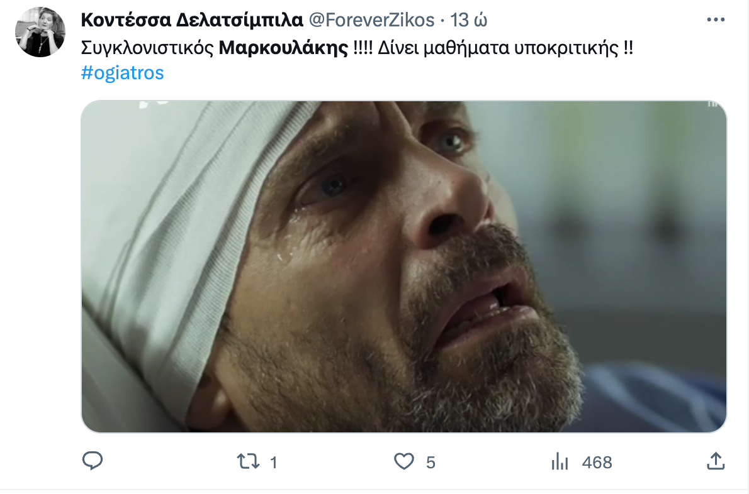This screenshot has width=749, height=494.
Task: Open the tweet via the 13 ώ timestamp
Action: click(x=469, y=20)
